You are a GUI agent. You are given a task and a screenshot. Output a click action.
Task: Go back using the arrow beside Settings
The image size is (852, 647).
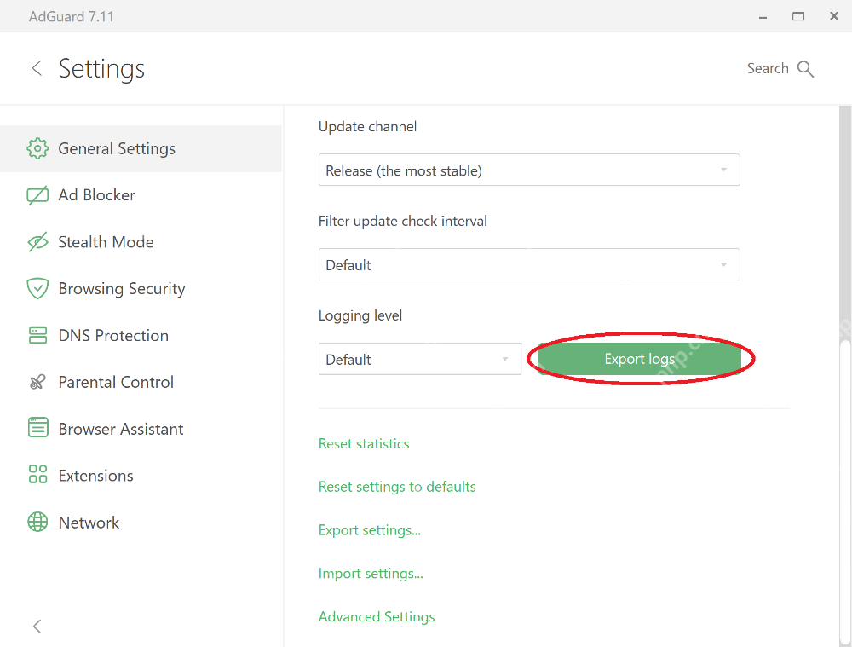[x=37, y=68]
